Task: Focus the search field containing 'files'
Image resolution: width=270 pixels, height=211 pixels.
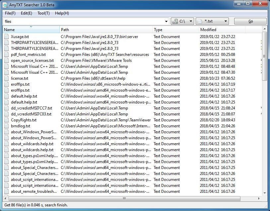Action: (x=84, y=21)
